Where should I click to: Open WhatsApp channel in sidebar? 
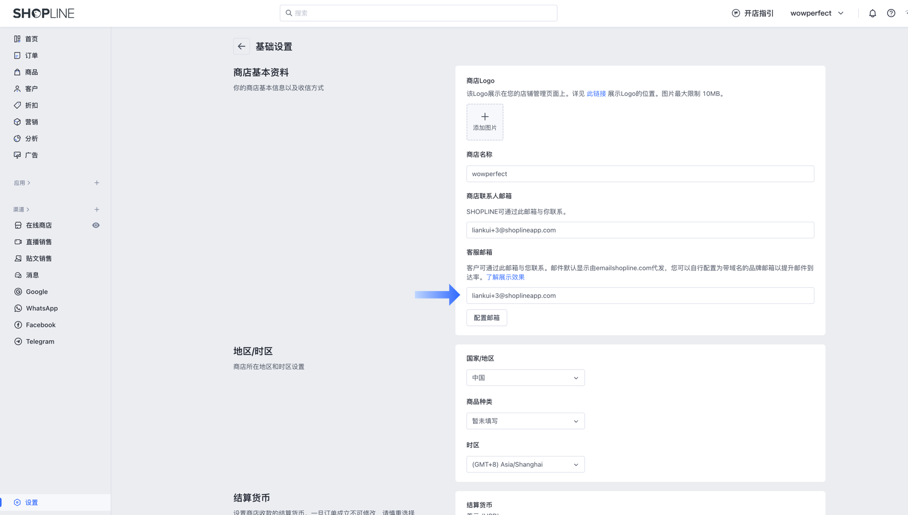(x=42, y=308)
